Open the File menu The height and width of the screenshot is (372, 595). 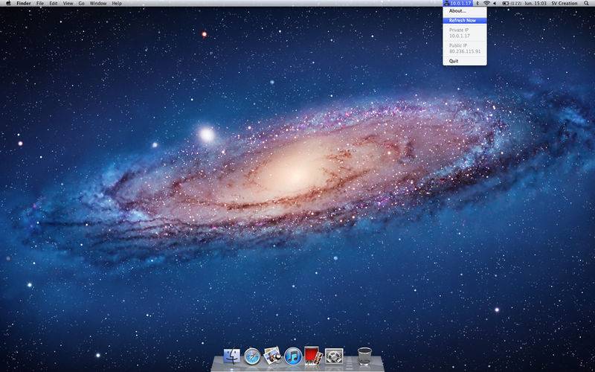point(40,4)
